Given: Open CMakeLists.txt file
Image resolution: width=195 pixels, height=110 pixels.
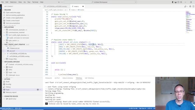Looking at the screenshot, I should pos(14,48).
